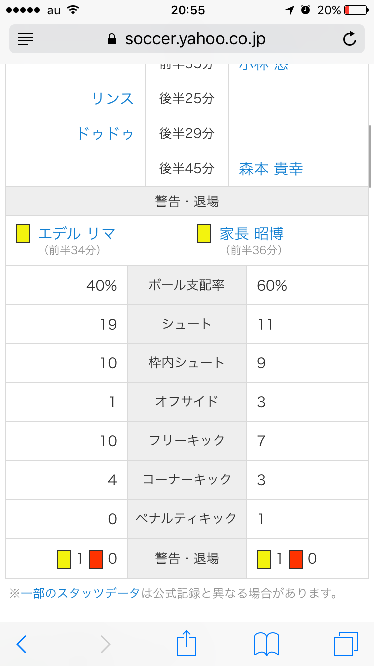The width and height of the screenshot is (374, 666).
Task: Open the bookmarks book icon
Action: (267, 644)
